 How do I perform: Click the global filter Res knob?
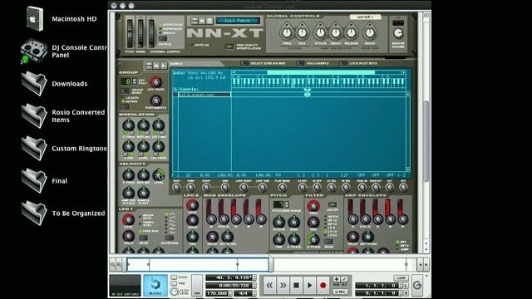[302, 33]
